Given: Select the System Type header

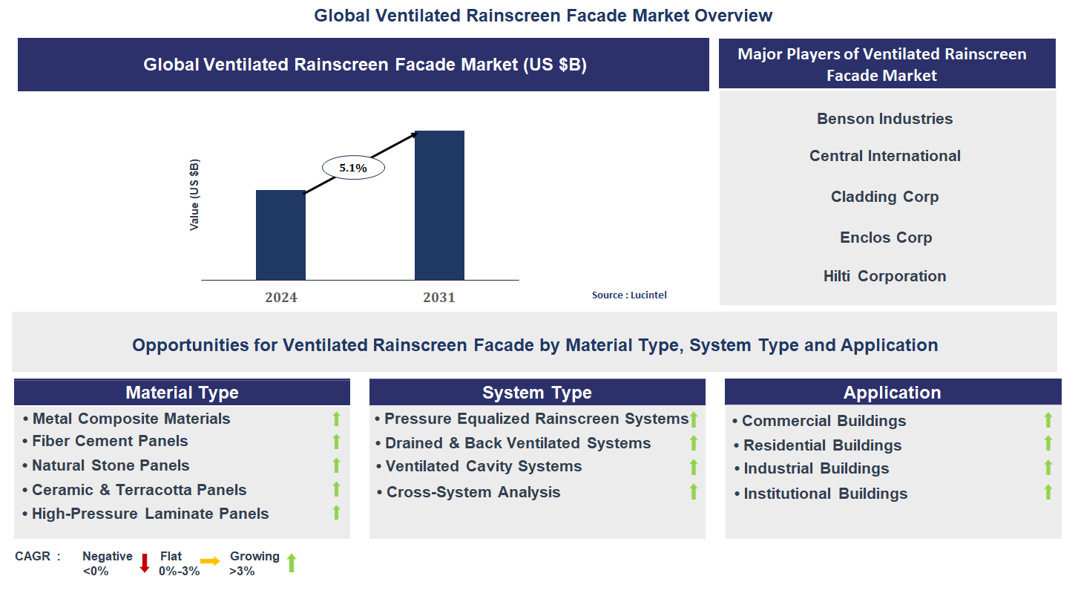Looking at the screenshot, I should [537, 393].
